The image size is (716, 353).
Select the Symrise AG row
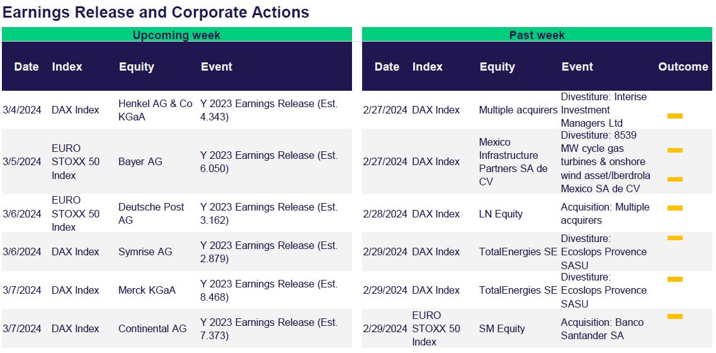[x=177, y=252]
